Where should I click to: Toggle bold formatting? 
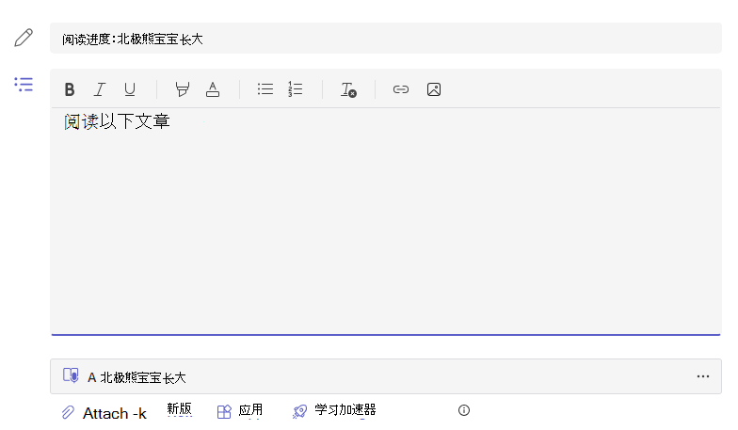[x=70, y=89]
